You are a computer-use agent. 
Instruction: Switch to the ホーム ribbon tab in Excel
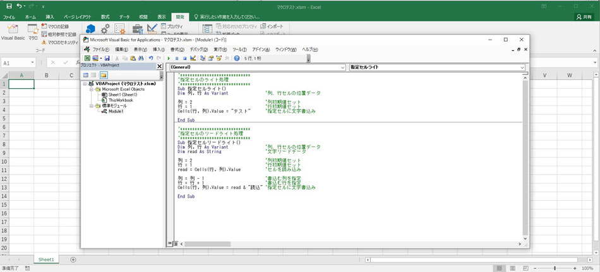click(30, 17)
